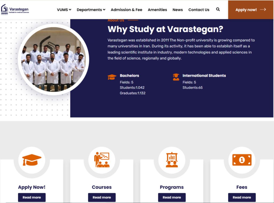
Task: Click the International Students graduate icon
Action: tap(176, 77)
